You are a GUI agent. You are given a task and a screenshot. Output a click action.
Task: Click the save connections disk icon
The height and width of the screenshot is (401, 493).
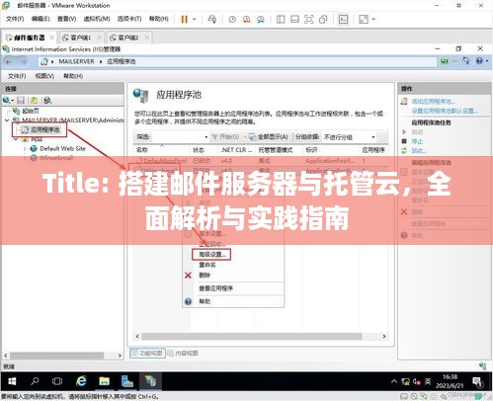21,100
